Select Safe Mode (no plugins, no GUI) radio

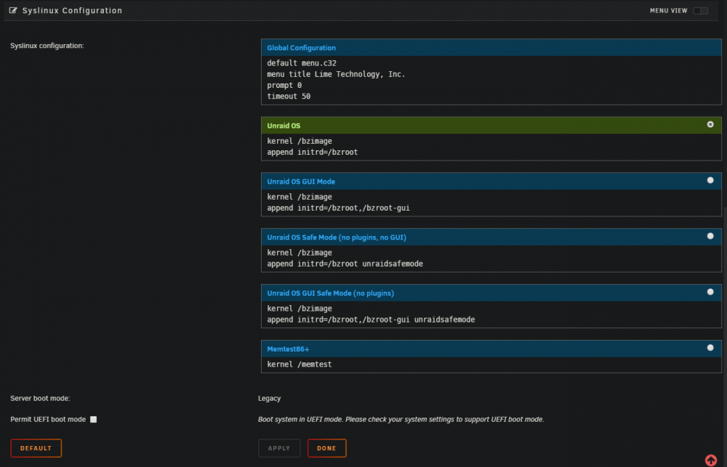click(x=710, y=236)
